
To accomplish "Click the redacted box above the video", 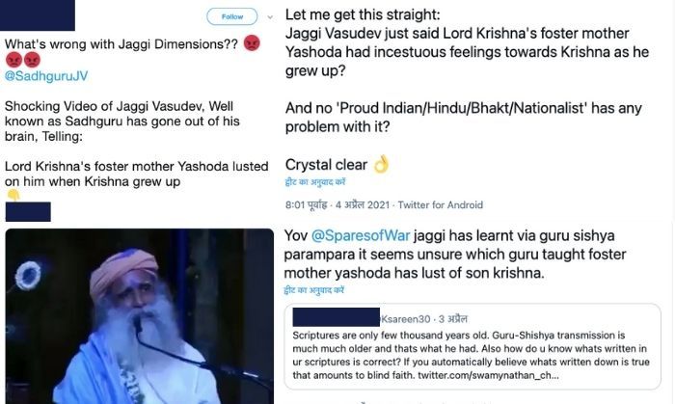I will coord(28,212).
